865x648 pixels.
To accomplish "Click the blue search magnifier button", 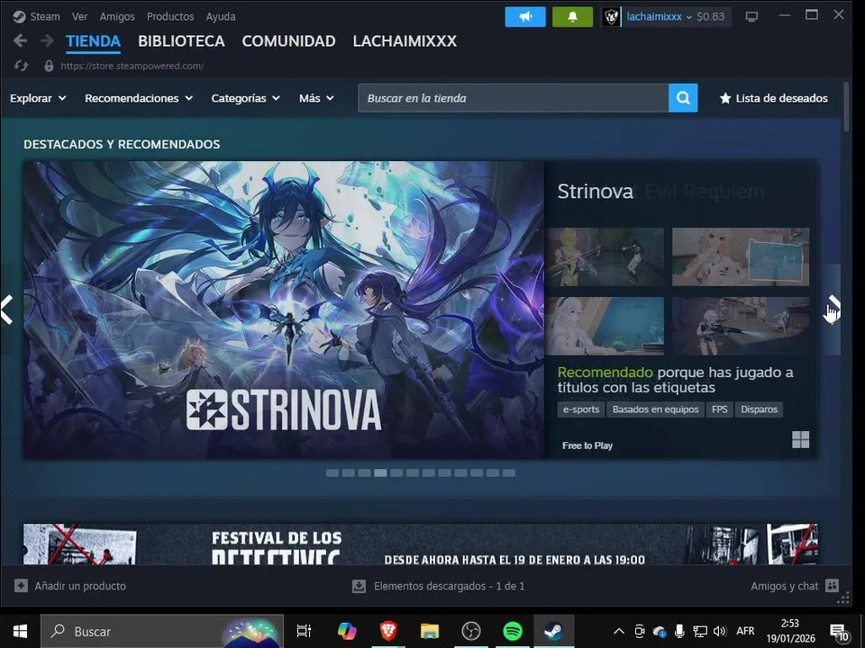I will (x=683, y=98).
